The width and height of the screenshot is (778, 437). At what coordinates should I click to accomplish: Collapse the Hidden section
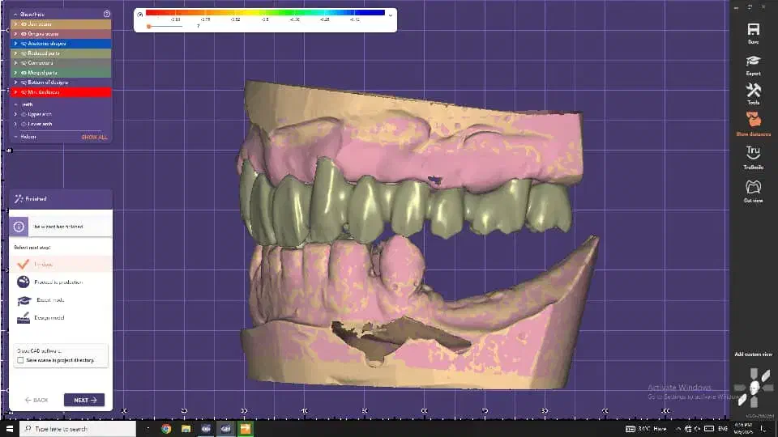(16, 137)
